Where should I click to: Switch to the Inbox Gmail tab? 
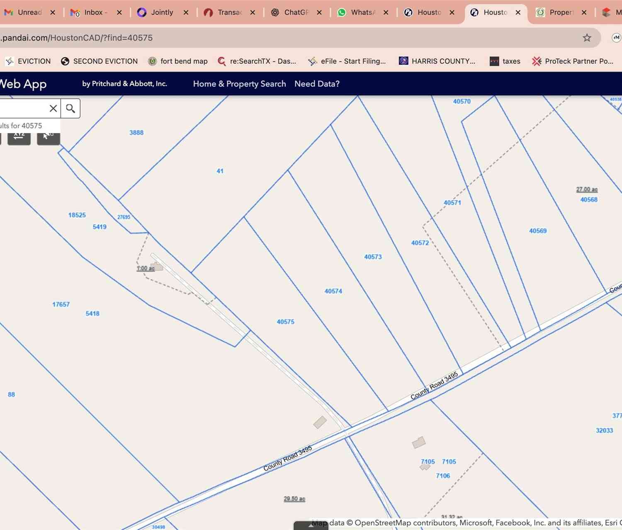coord(89,12)
